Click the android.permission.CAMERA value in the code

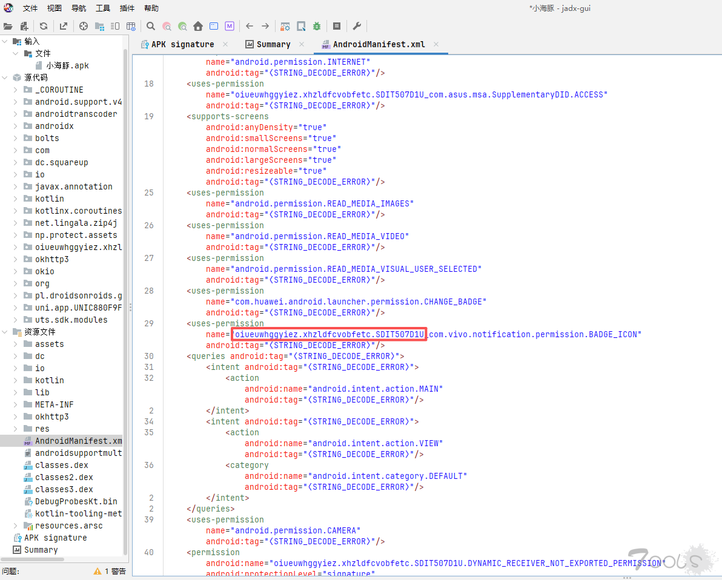point(296,531)
